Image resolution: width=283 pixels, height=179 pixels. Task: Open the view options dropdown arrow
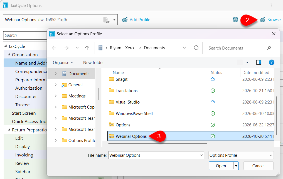(247, 62)
